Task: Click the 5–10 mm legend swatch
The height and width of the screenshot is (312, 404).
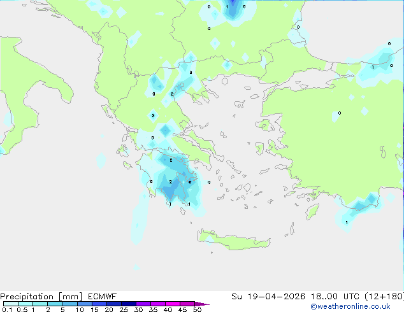Action: pos(69,304)
